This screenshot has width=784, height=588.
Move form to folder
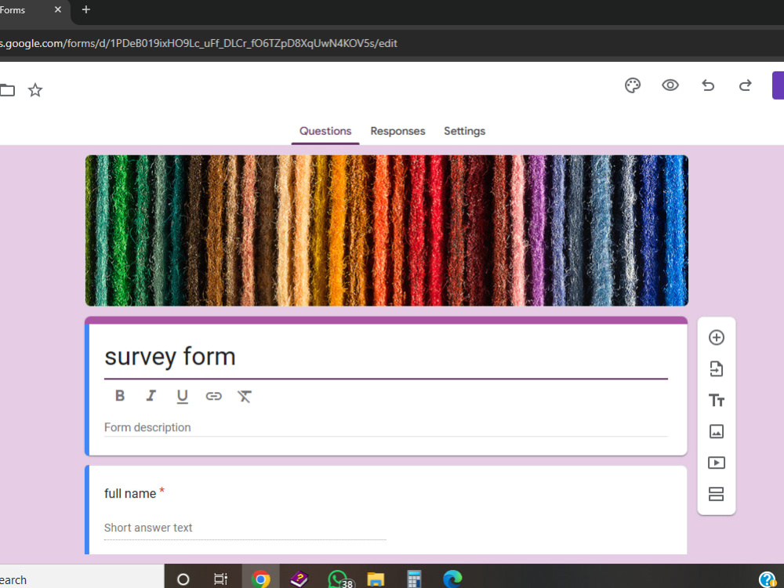[x=7, y=90]
